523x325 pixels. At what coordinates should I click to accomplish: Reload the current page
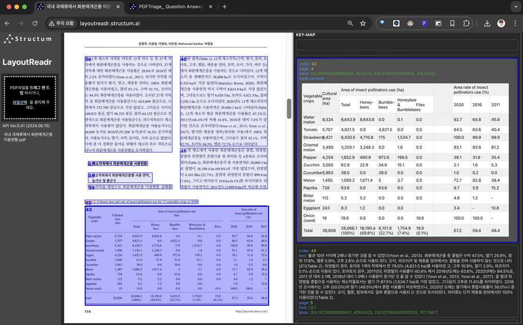(35, 23)
